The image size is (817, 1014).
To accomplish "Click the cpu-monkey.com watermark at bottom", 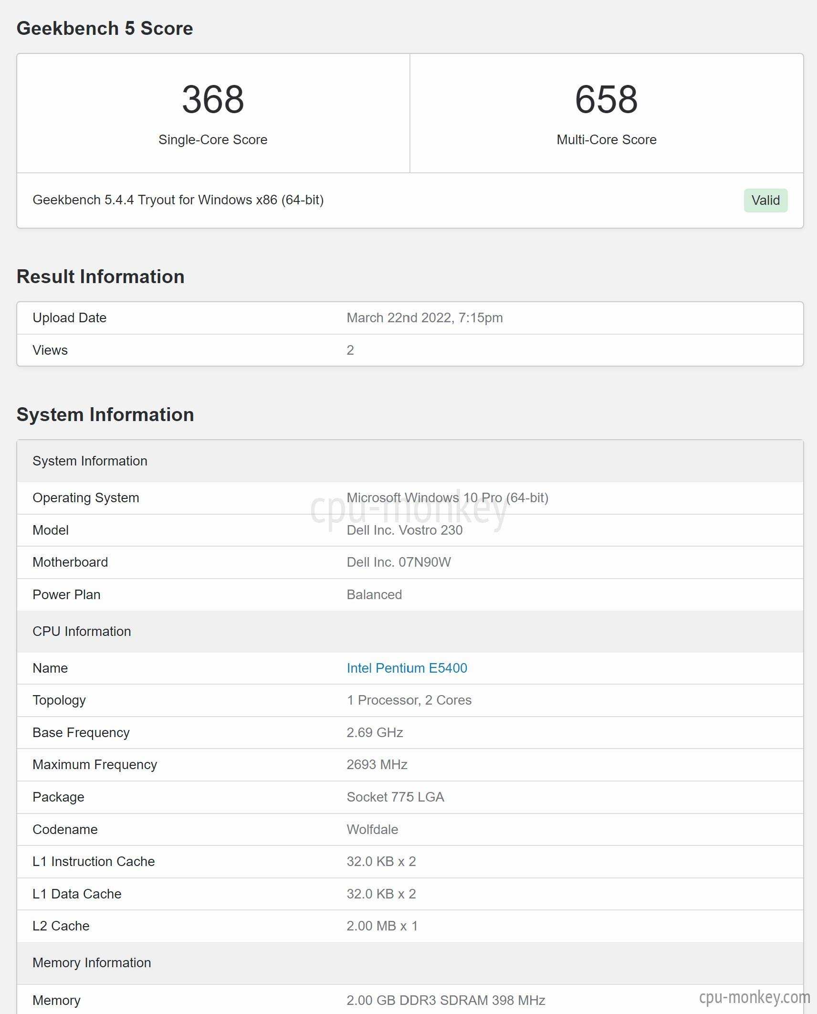I will [754, 997].
